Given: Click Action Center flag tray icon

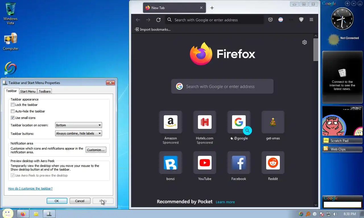Looking at the screenshot, I should click(322, 214).
